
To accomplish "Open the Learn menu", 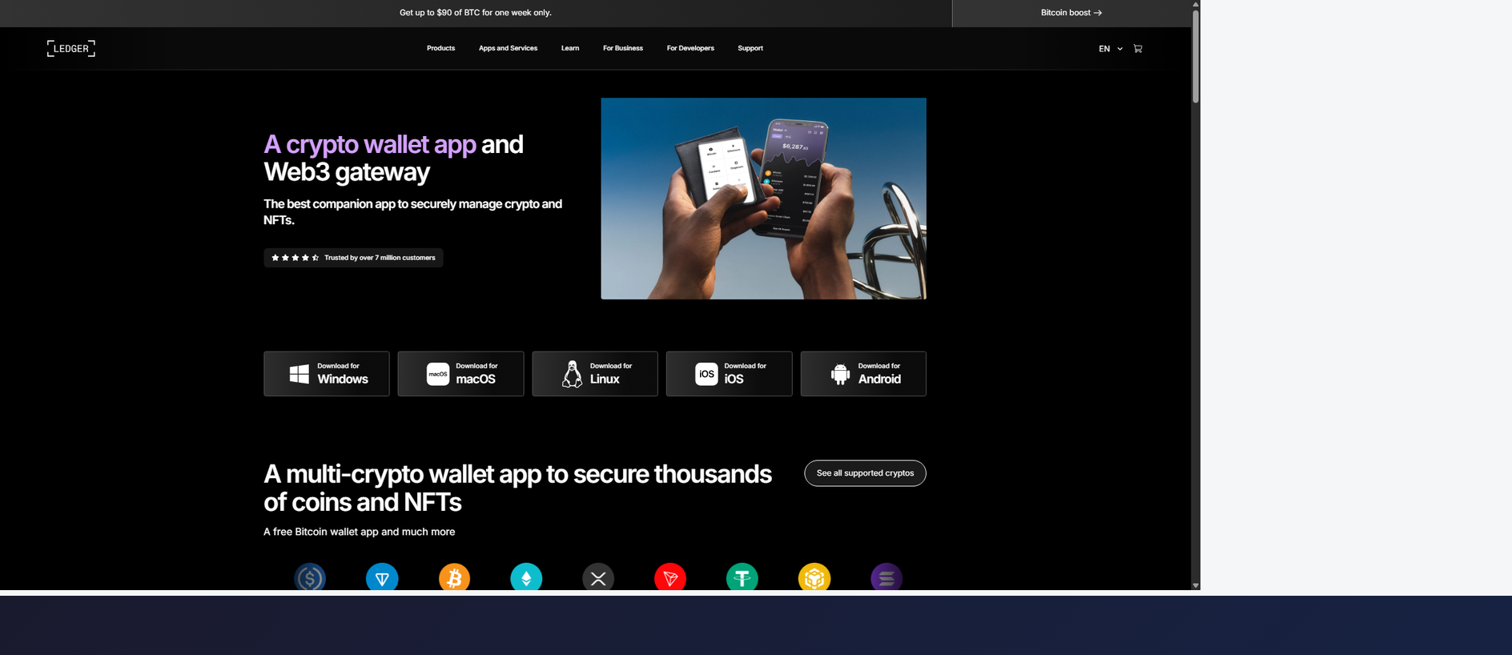I will click(570, 48).
